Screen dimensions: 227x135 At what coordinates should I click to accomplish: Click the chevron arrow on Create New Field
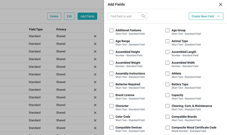point(218,16)
